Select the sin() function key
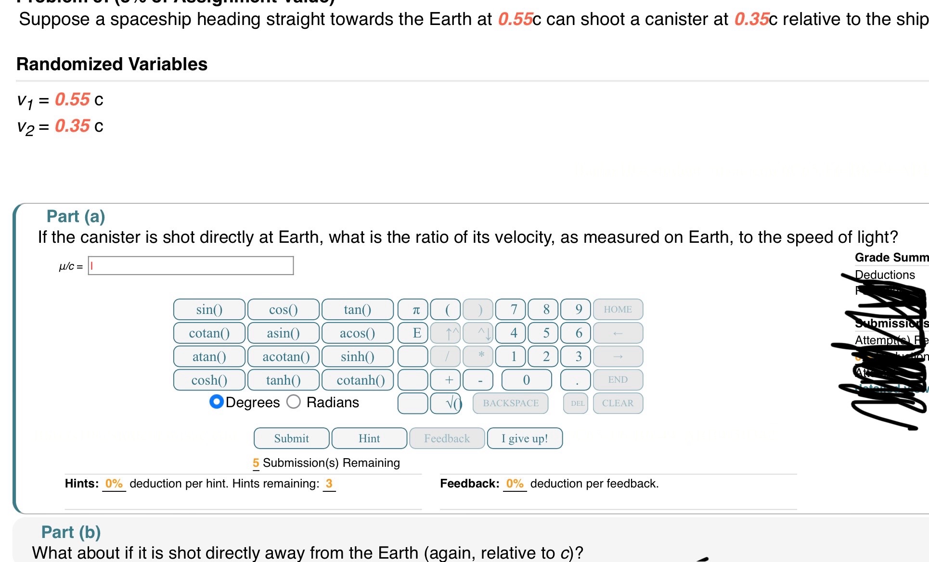This screenshot has width=929, height=562. pos(209,309)
